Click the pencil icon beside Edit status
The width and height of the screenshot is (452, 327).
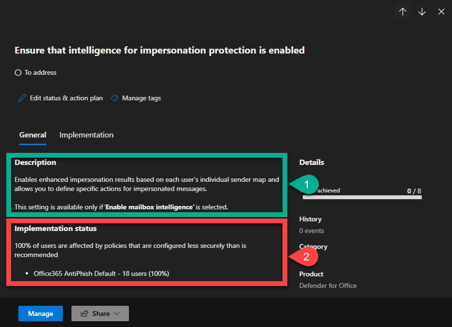click(x=22, y=98)
